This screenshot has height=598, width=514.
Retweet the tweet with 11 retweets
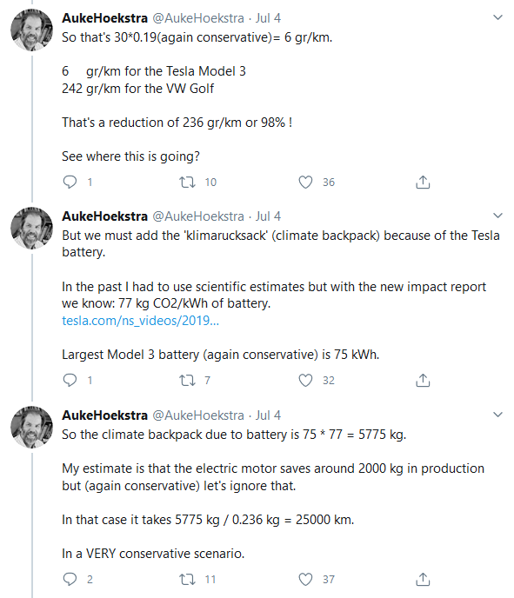(187, 579)
